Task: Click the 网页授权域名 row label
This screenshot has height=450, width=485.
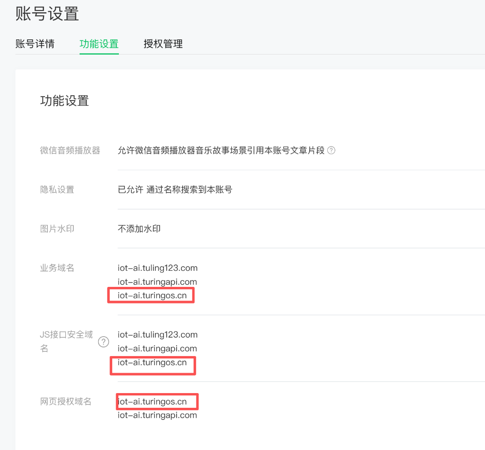Action: 66,402
